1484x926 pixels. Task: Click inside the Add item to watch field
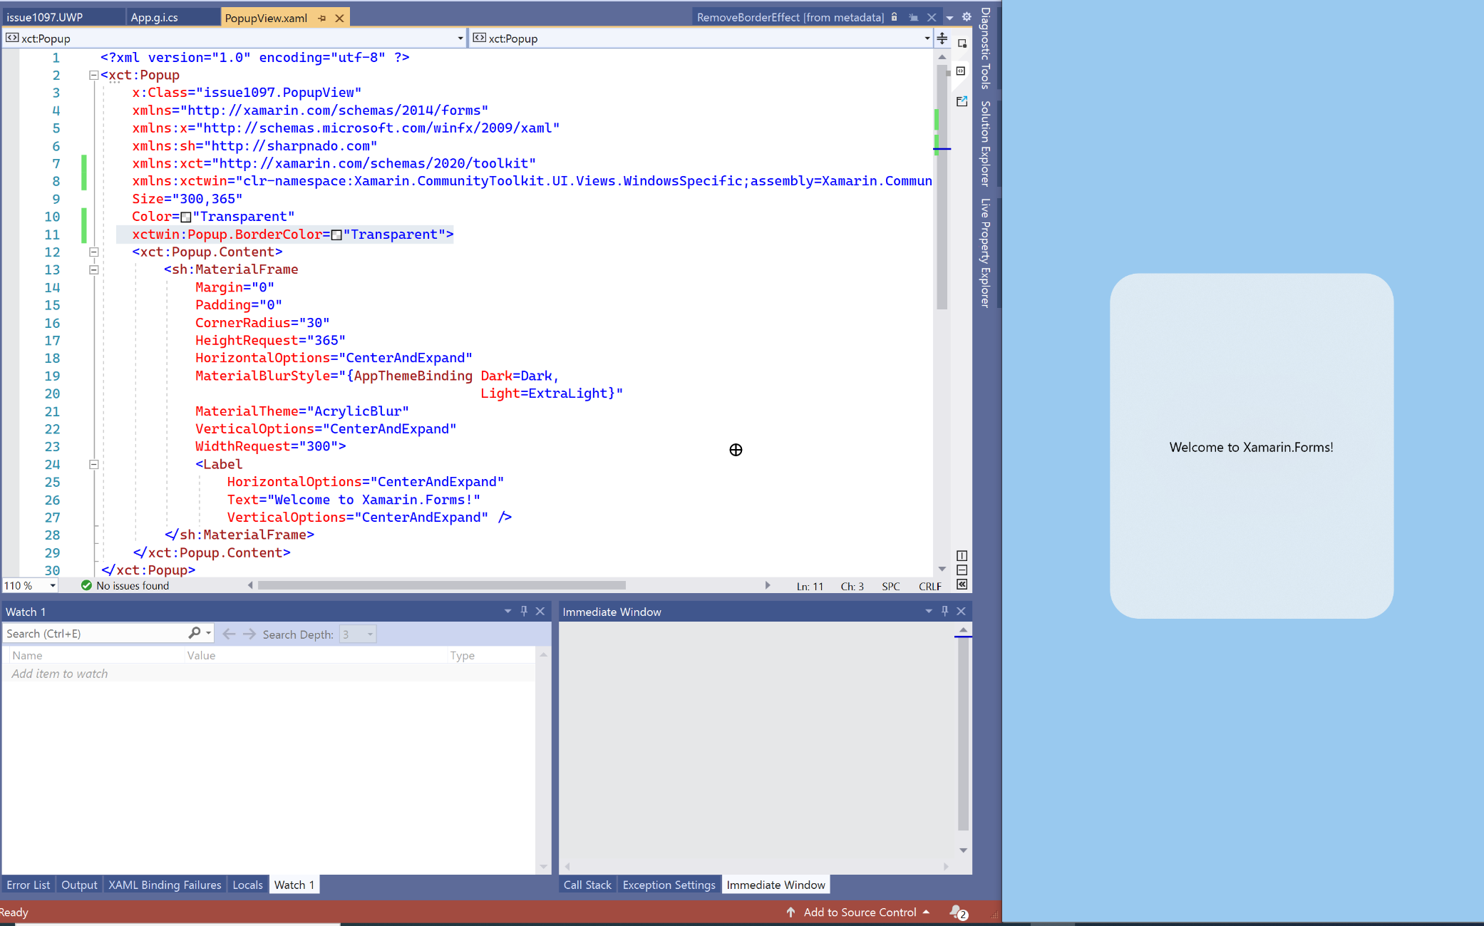pyautogui.click(x=60, y=673)
